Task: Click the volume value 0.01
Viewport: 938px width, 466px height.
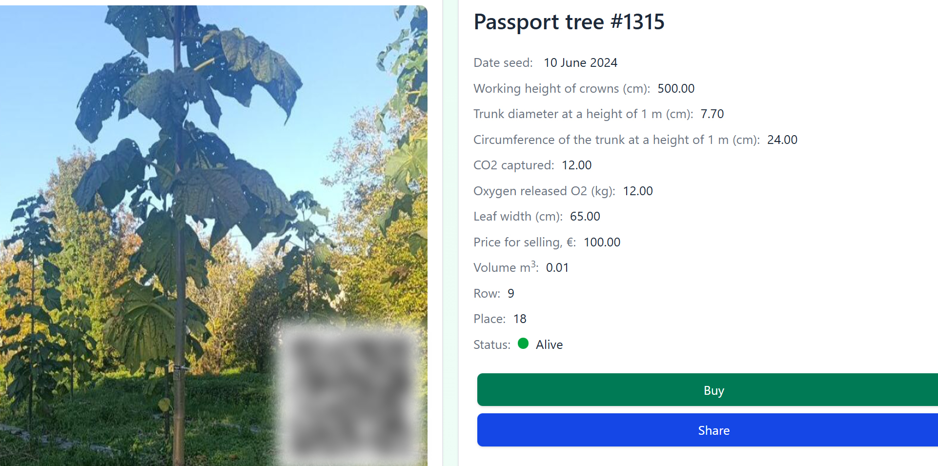Action: point(557,268)
